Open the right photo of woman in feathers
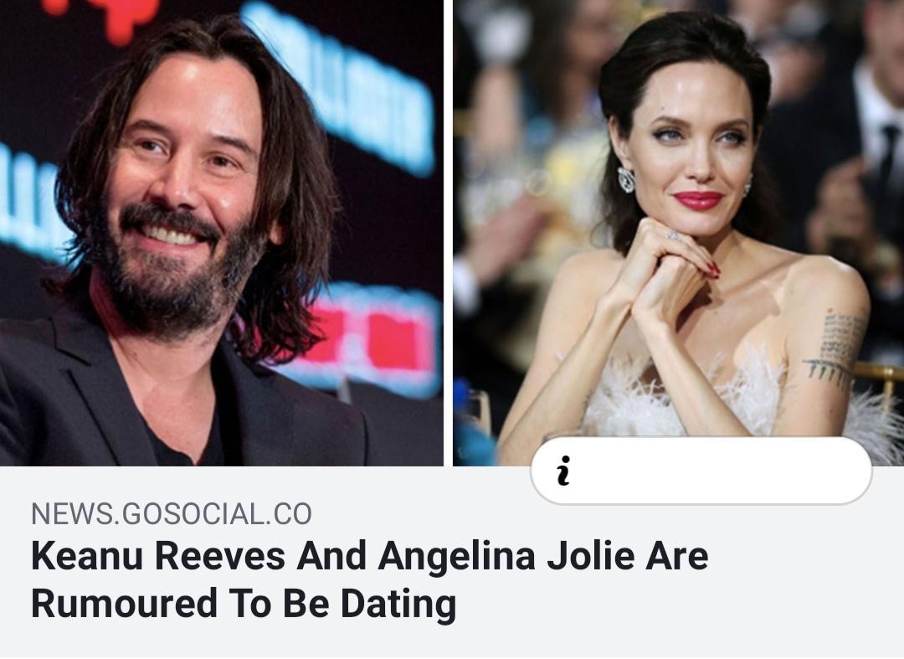This screenshot has width=904, height=659. (678, 232)
